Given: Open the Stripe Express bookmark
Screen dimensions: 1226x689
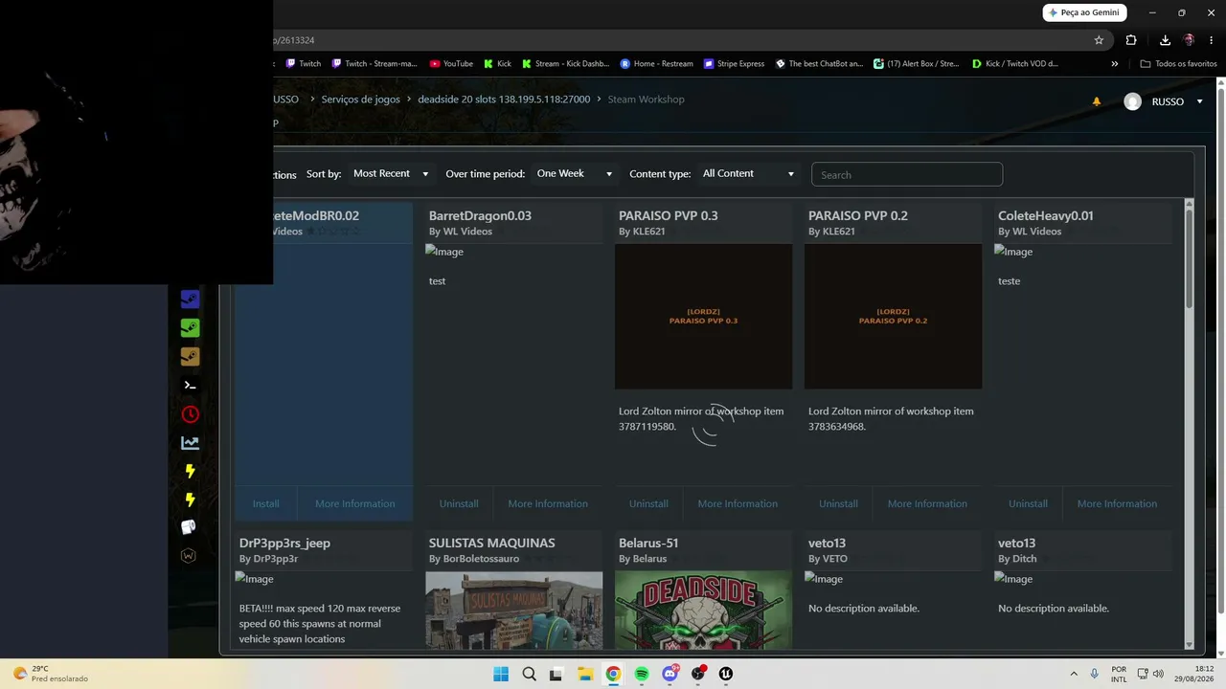Looking at the screenshot, I should [x=734, y=64].
